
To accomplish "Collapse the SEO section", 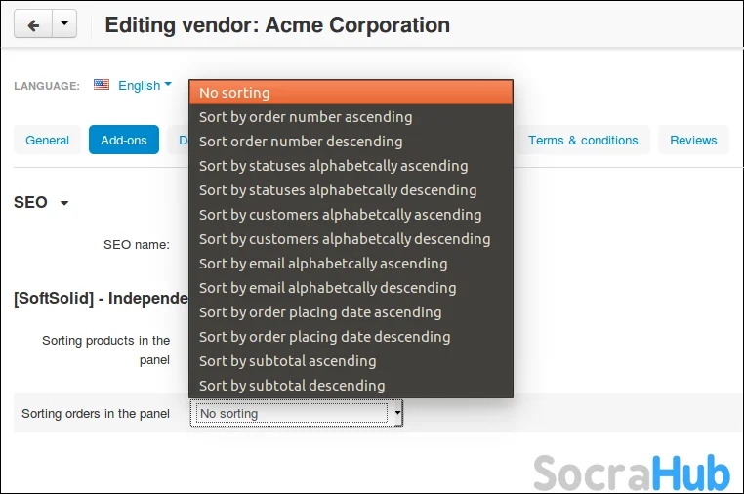I will click(64, 203).
